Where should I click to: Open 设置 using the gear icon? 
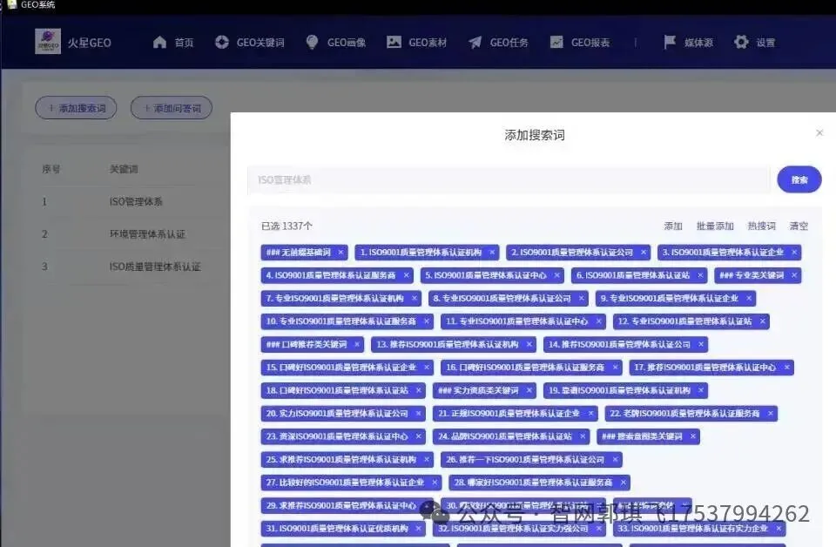[x=738, y=41]
